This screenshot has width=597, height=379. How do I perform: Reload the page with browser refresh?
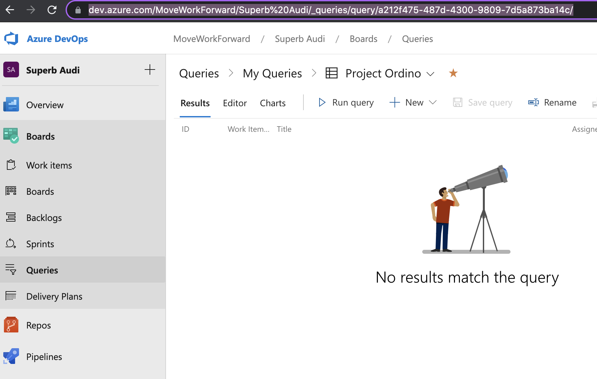pos(52,10)
